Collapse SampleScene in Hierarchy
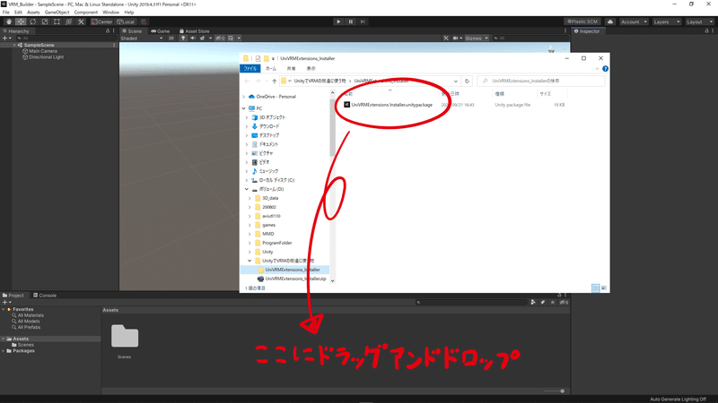The width and height of the screenshot is (718, 403). [x=14, y=46]
